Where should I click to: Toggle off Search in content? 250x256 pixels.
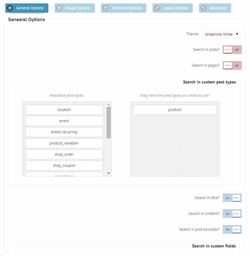click(232, 213)
